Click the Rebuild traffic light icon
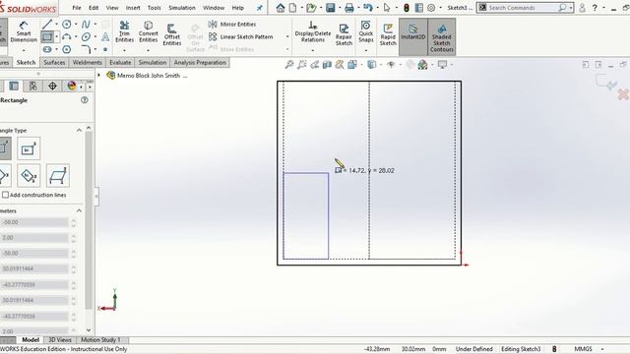The height and width of the screenshot is (354, 630). pyautogui.click(x=407, y=8)
